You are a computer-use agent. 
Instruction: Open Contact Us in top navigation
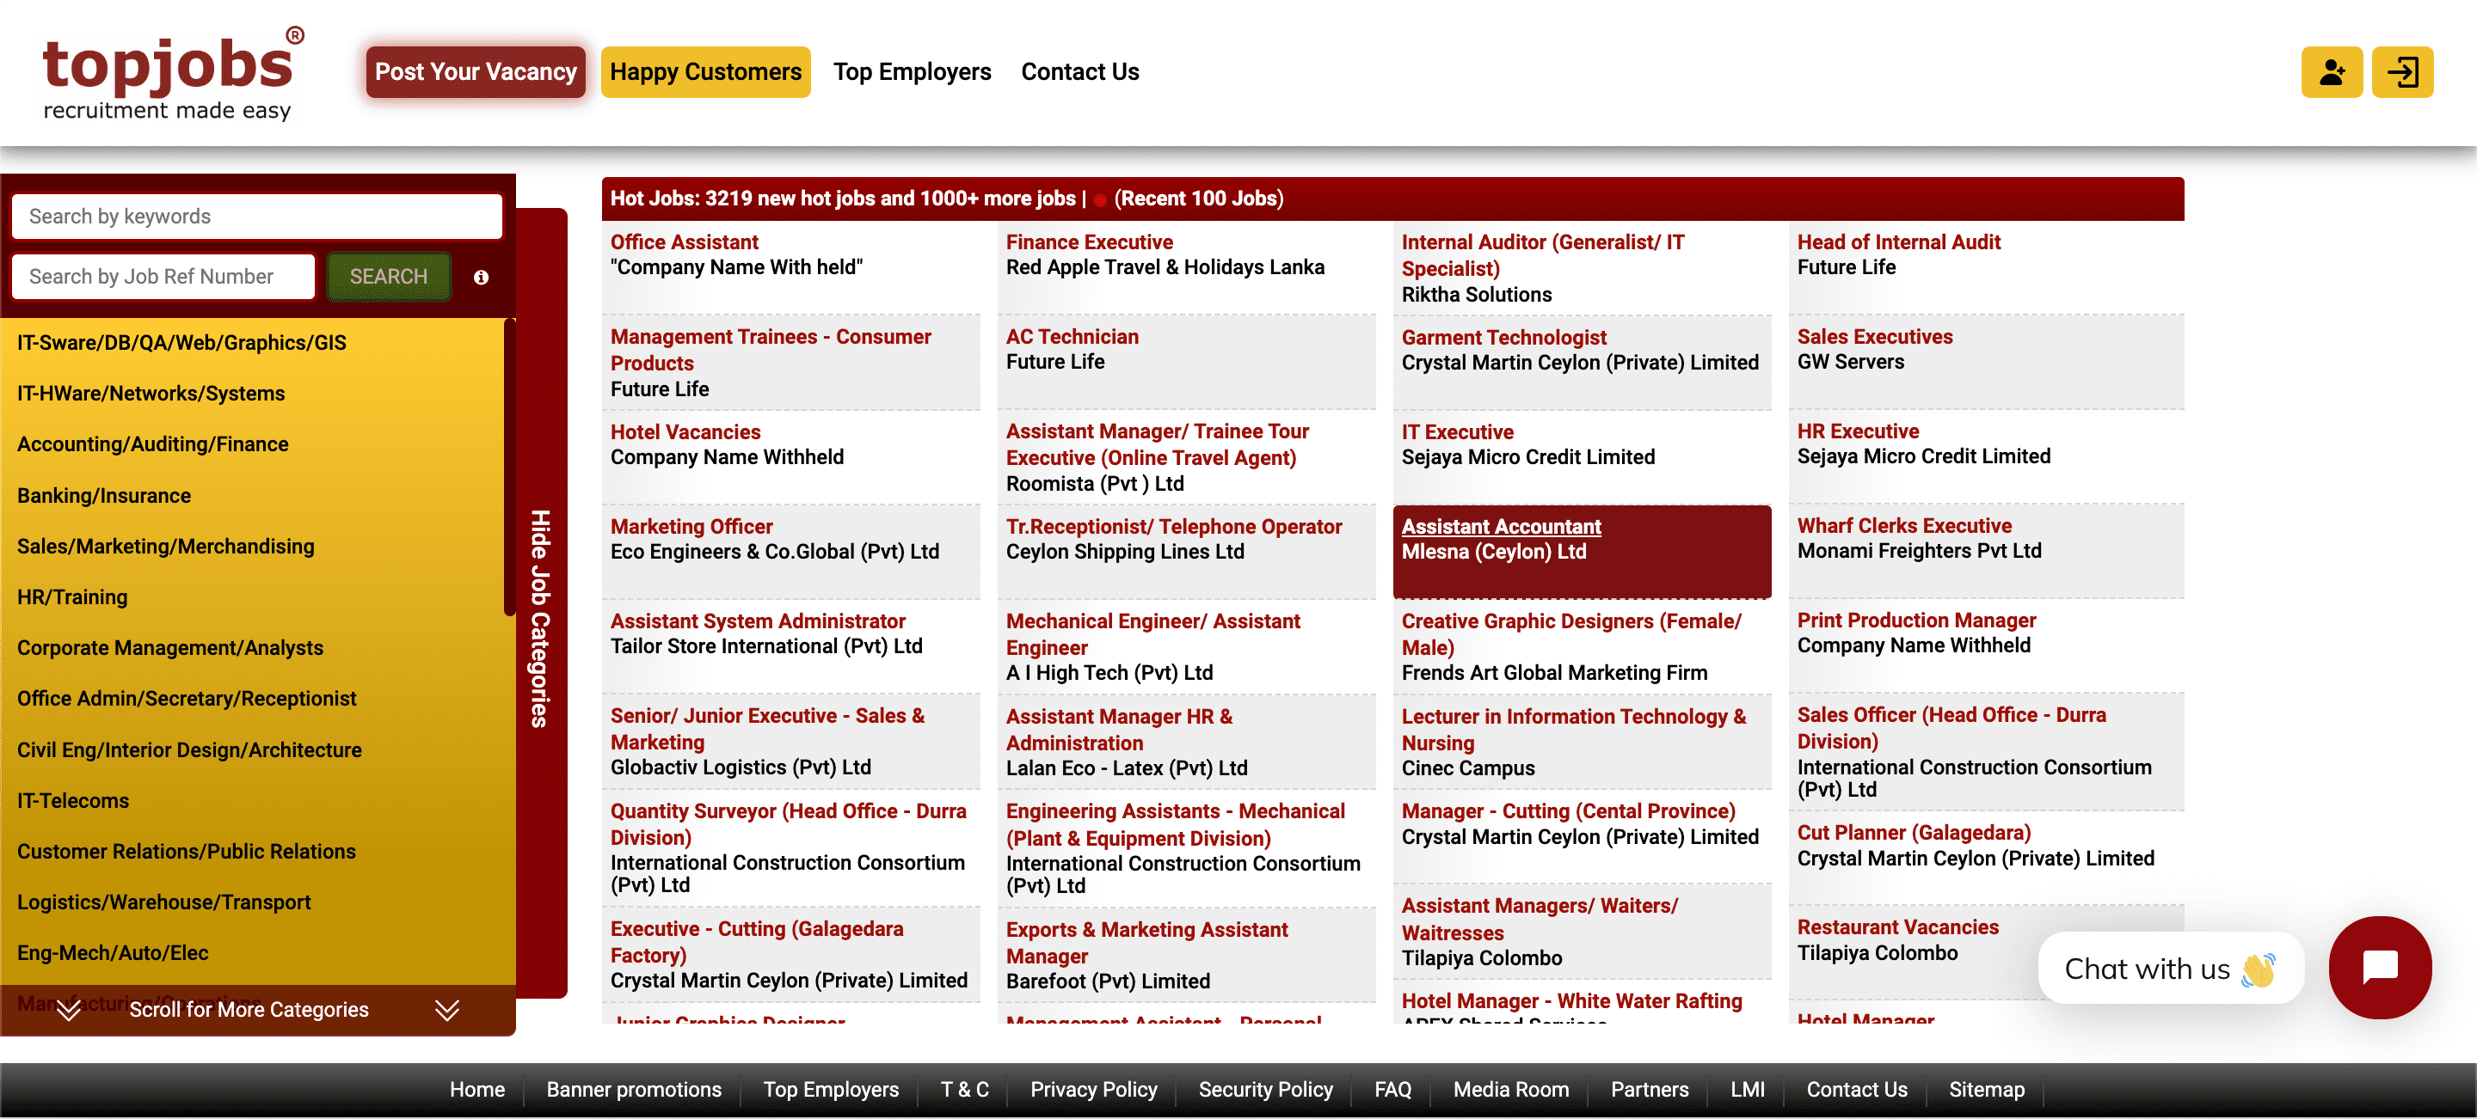1079,72
